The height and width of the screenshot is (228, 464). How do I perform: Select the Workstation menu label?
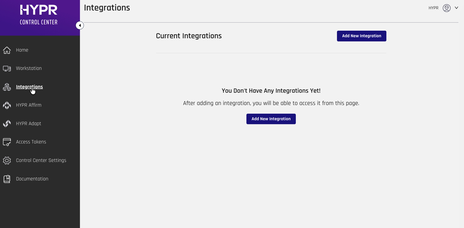click(29, 68)
